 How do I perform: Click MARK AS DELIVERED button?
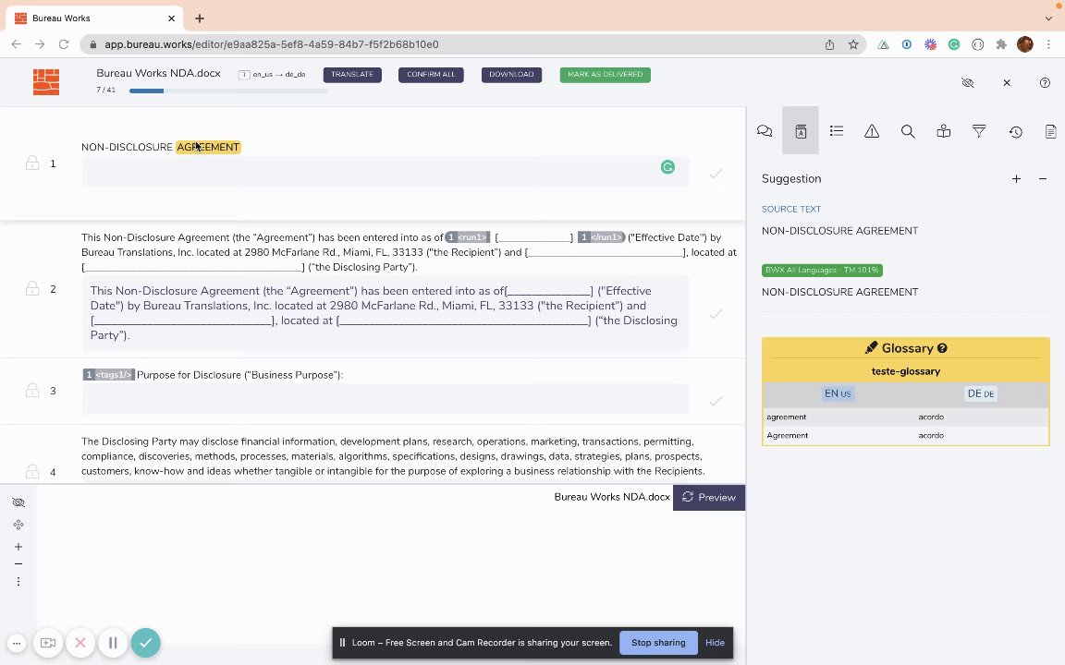[x=606, y=75]
